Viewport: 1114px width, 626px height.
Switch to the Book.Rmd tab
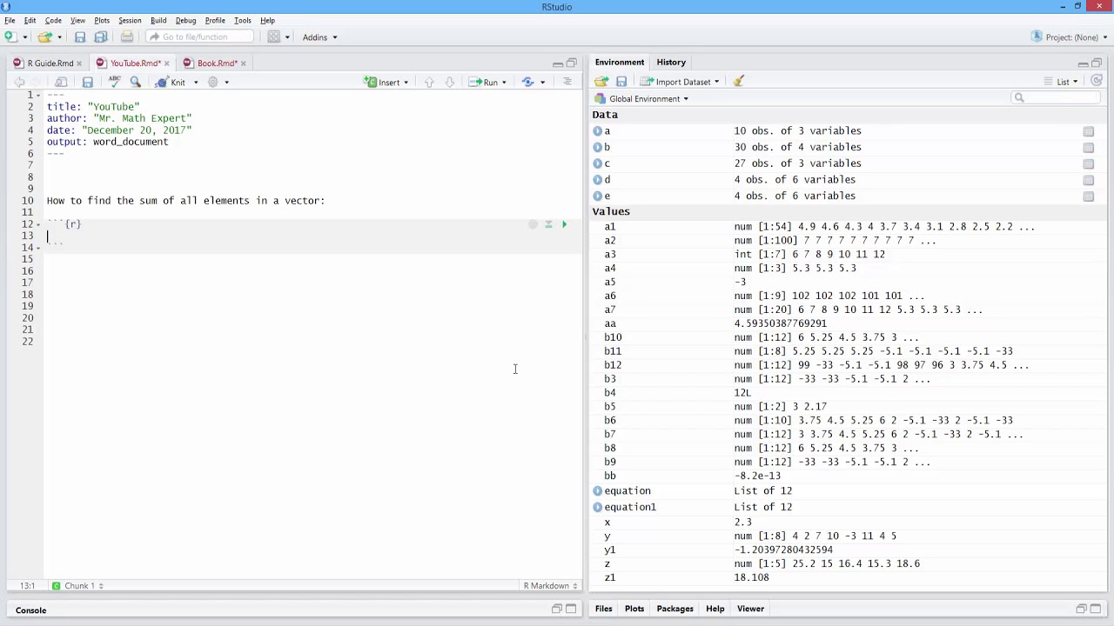216,63
